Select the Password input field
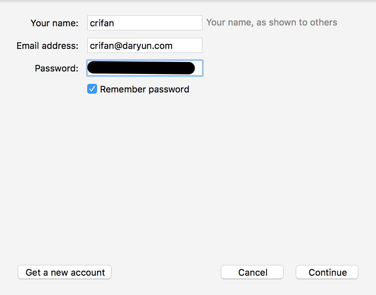376x295 pixels. tap(144, 68)
